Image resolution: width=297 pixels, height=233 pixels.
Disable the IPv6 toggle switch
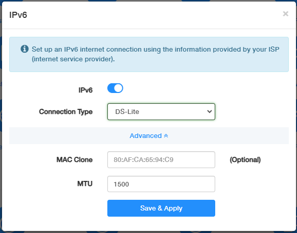115,88
